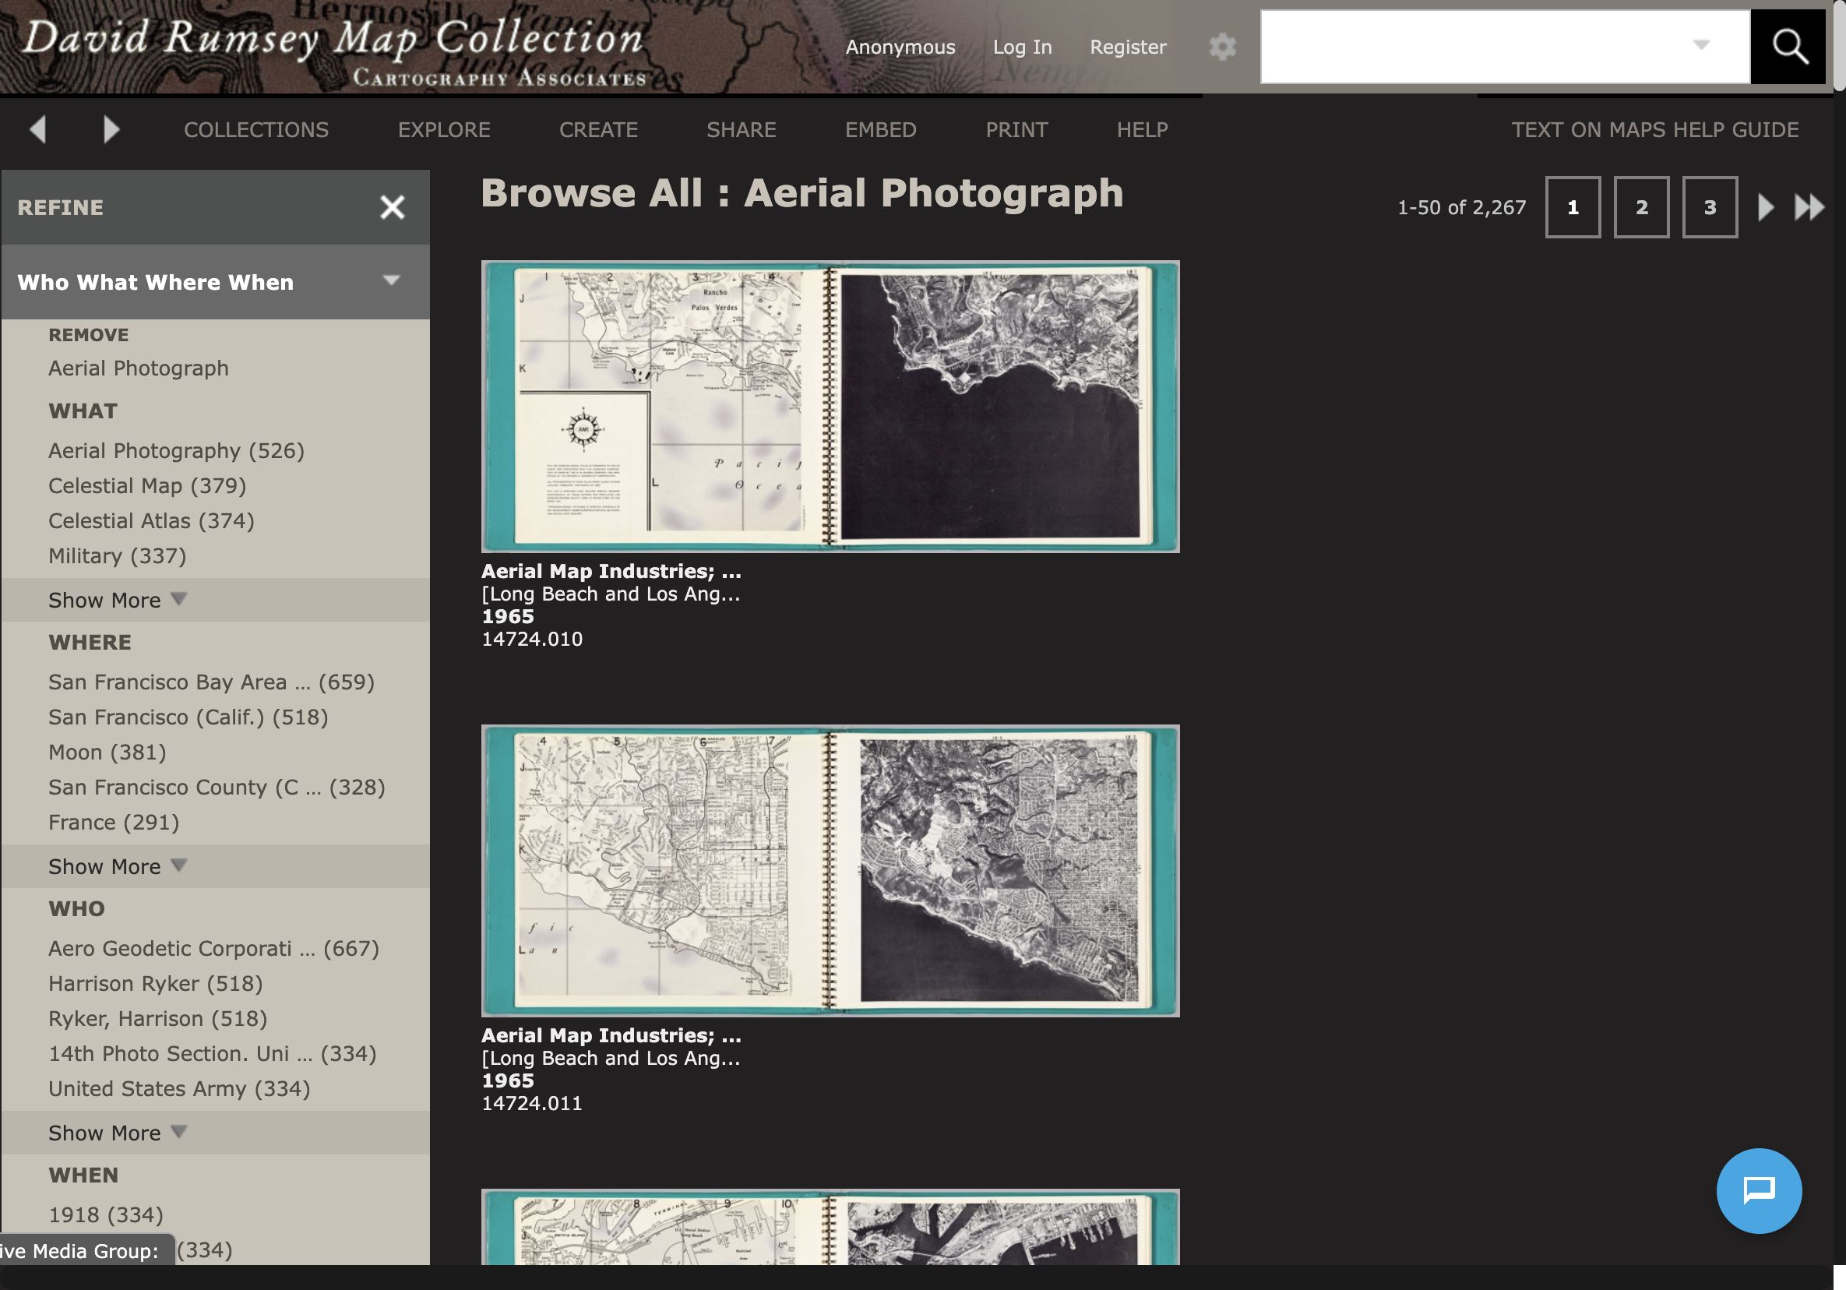
Task: Remove the Aerial Photograph filter
Action: pos(139,368)
